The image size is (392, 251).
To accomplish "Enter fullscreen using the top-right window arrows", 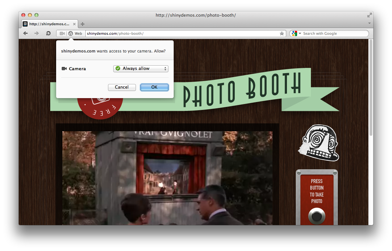I will (369, 15).
